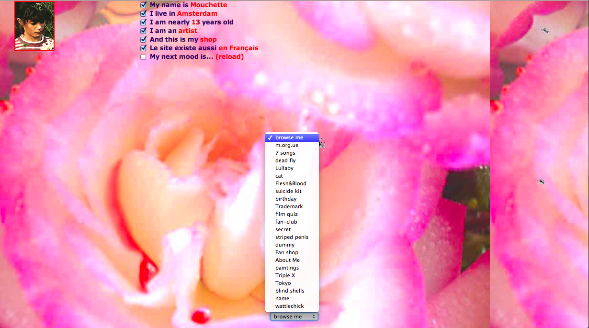Click the '(reload)' link
This screenshot has height=328, width=589.
point(229,57)
